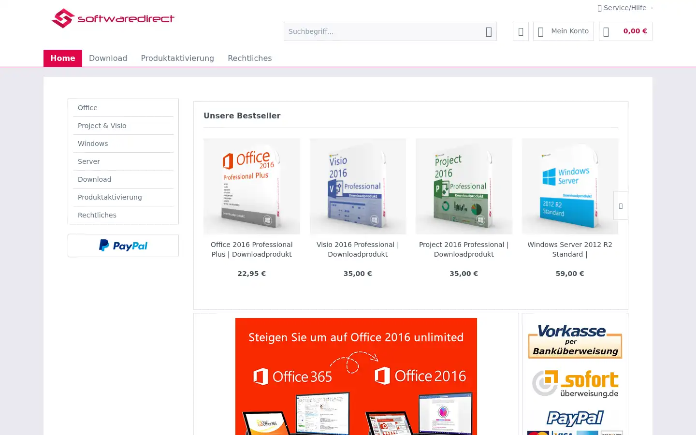Click the Windows Server 2012 R2 box image

point(570,186)
